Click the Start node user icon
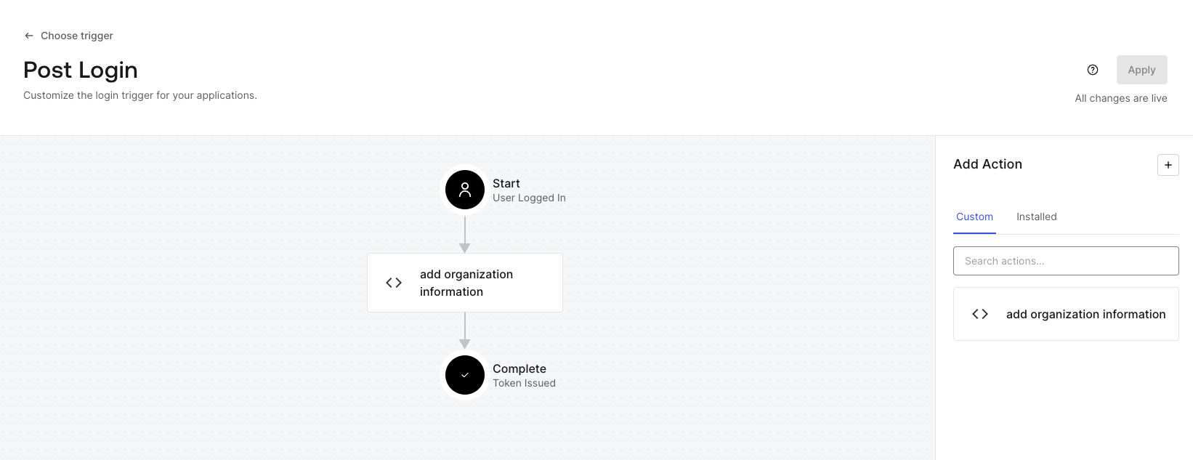The height and width of the screenshot is (460, 1193). pyautogui.click(x=464, y=189)
